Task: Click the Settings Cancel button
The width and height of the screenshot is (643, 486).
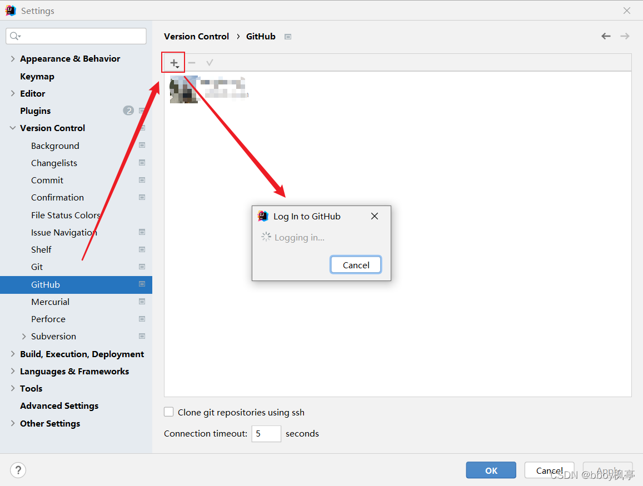Action: click(x=549, y=470)
